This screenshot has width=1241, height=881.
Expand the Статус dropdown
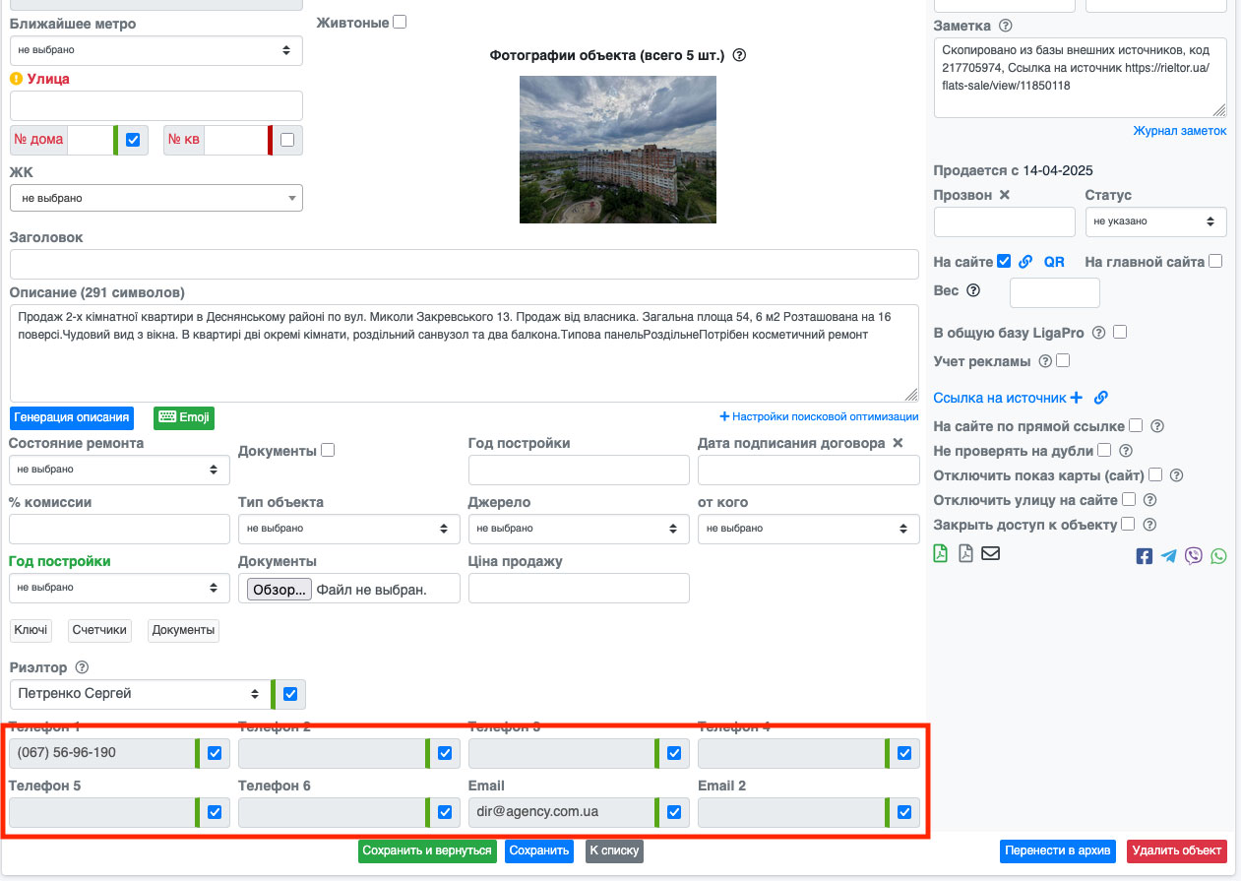1155,221
